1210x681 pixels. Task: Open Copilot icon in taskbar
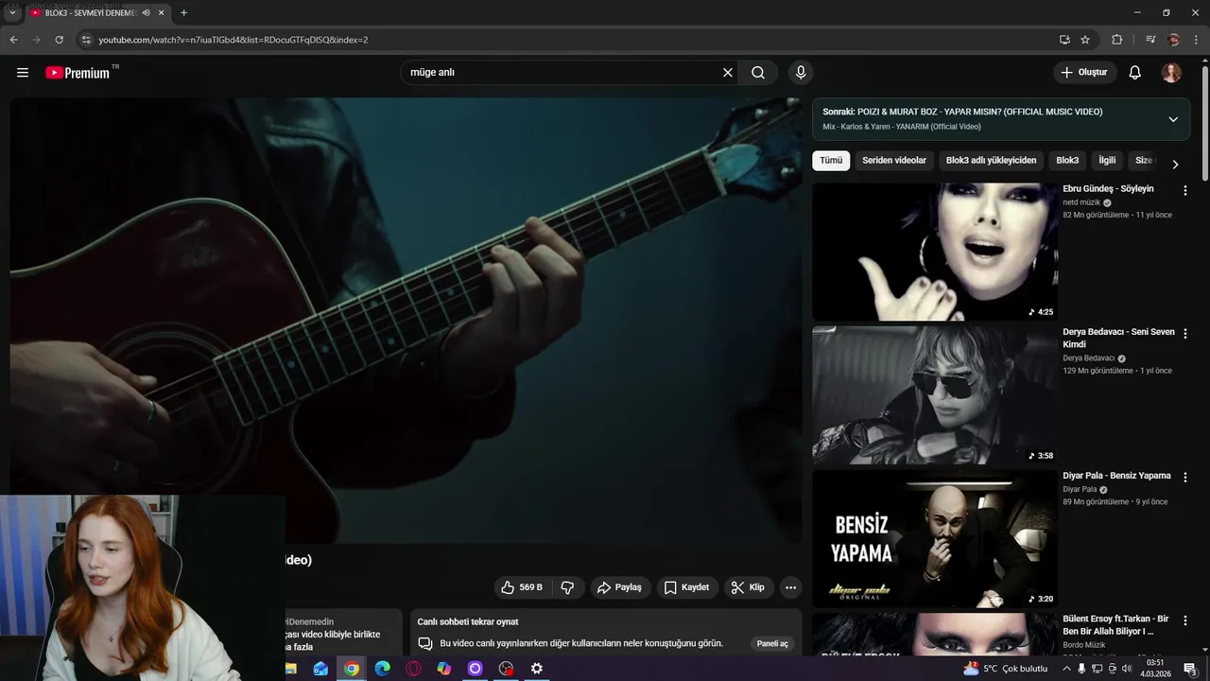click(x=444, y=669)
